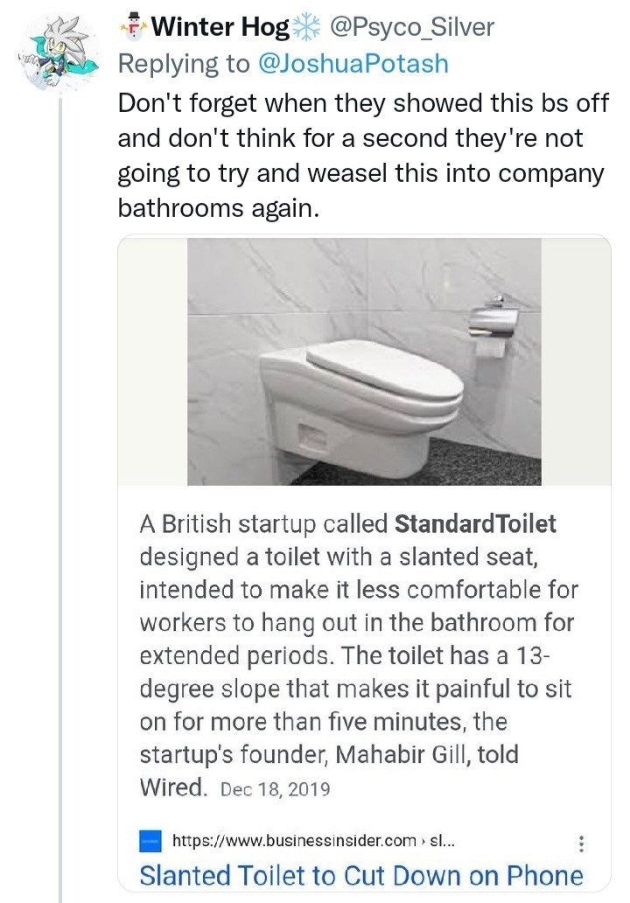Open the @Psyco_Silver handle
The height and width of the screenshot is (903, 630).
pyautogui.click(x=410, y=27)
